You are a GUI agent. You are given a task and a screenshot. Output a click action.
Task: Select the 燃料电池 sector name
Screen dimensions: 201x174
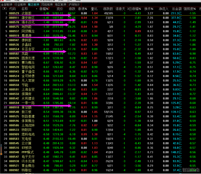pos(28,134)
